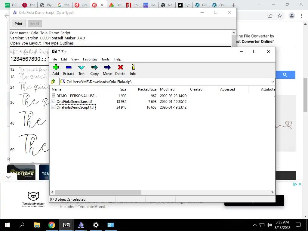This screenshot has height=231, width=308.
Task: Show hidden system tray icons
Action: (254, 225)
